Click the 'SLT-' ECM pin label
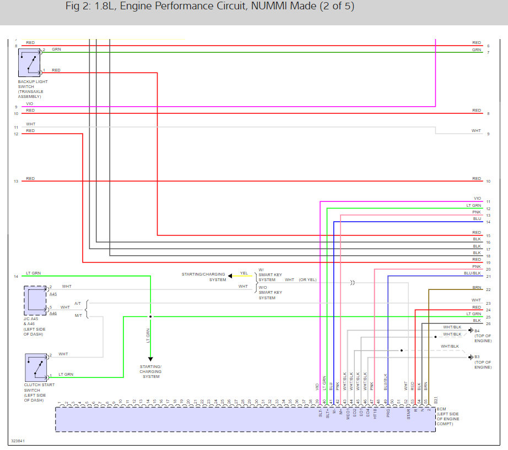 pyautogui.click(x=321, y=413)
